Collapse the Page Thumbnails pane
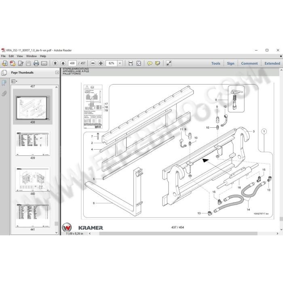Viewport: 283px width, 283px height. [x=57, y=72]
